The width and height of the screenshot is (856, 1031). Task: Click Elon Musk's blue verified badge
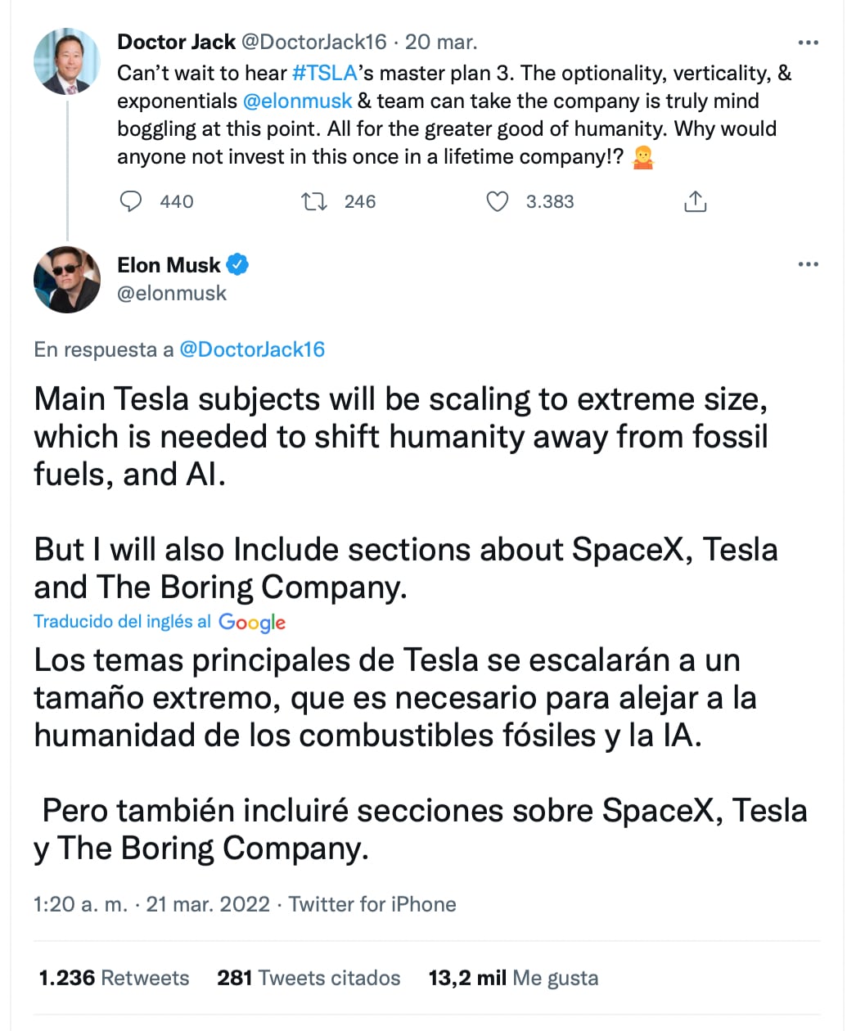238,265
